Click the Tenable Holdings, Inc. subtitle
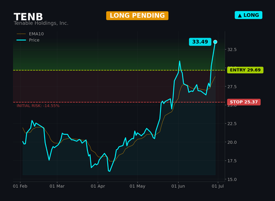275x201 pixels. (x=41, y=23)
